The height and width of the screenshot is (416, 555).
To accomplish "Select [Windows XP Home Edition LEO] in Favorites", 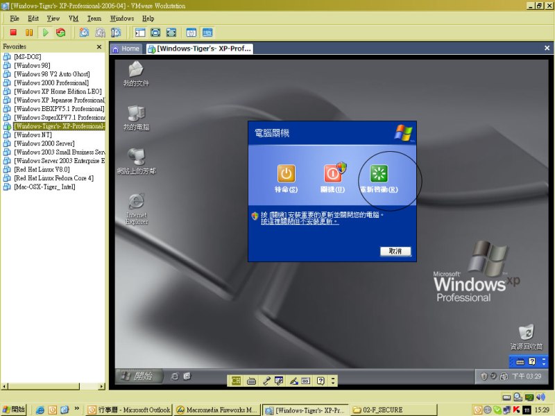I will (x=58, y=92).
